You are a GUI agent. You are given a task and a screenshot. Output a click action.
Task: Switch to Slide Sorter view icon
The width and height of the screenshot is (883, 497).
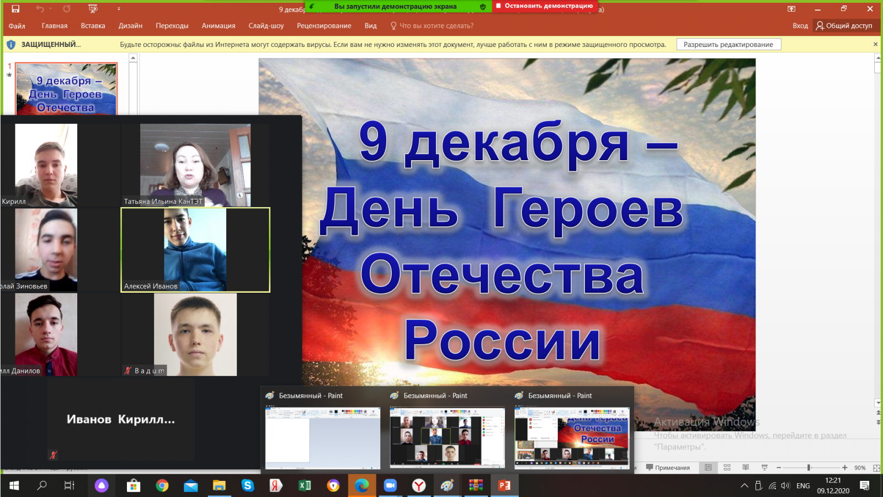(727, 468)
